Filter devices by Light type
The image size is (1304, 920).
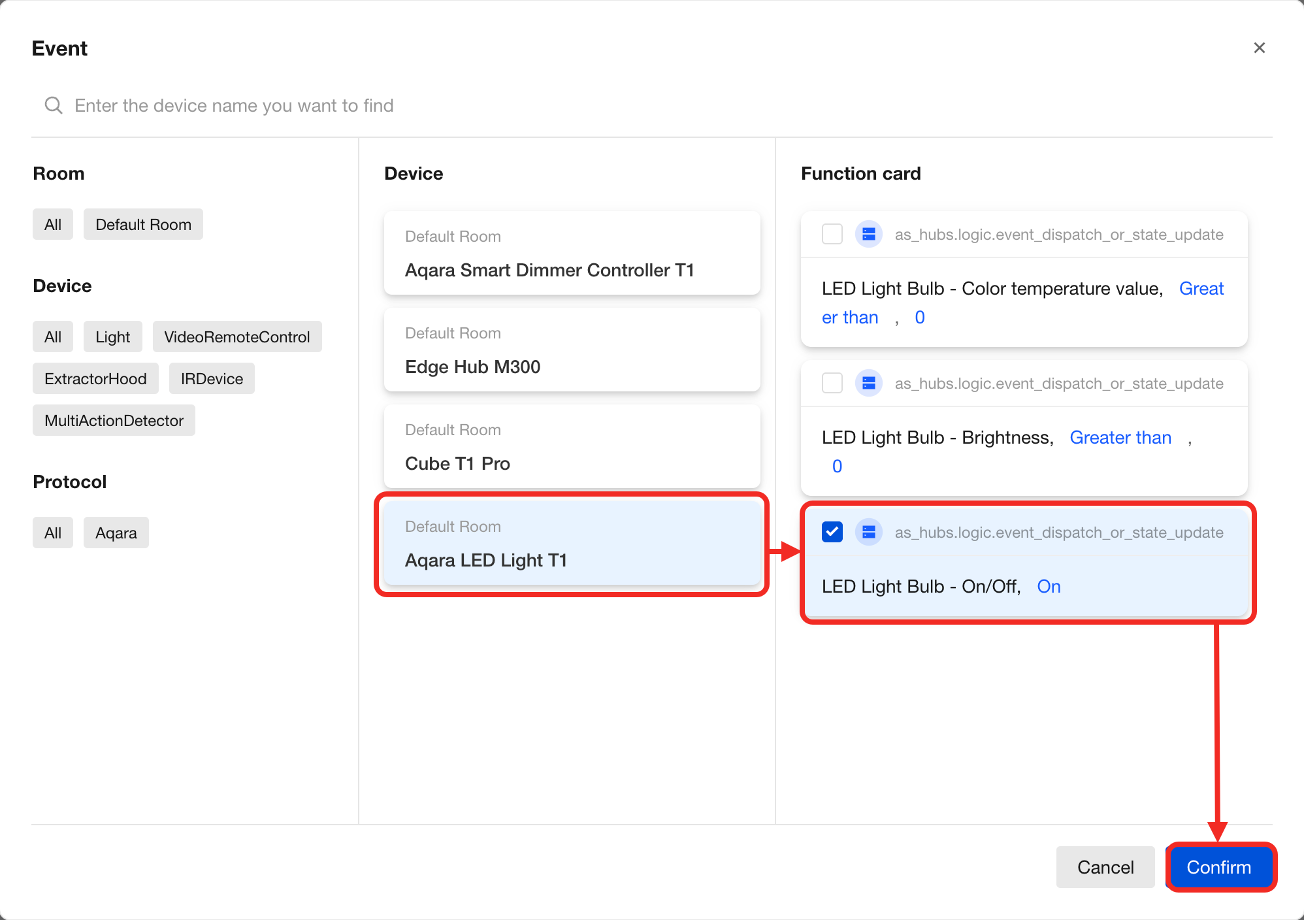112,337
